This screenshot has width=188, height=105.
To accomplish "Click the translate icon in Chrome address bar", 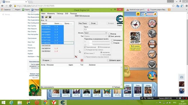I will (178, 6).
